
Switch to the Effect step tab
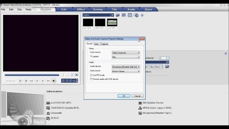coord(81,9)
